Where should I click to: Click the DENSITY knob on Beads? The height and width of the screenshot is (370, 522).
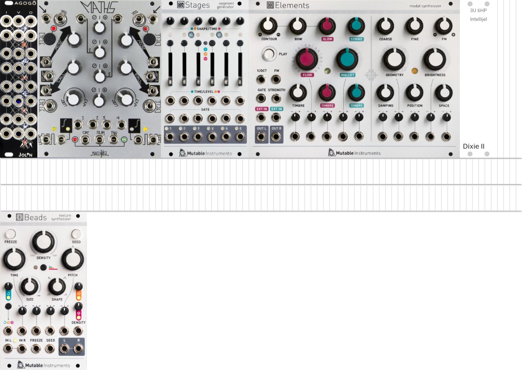tap(43, 242)
